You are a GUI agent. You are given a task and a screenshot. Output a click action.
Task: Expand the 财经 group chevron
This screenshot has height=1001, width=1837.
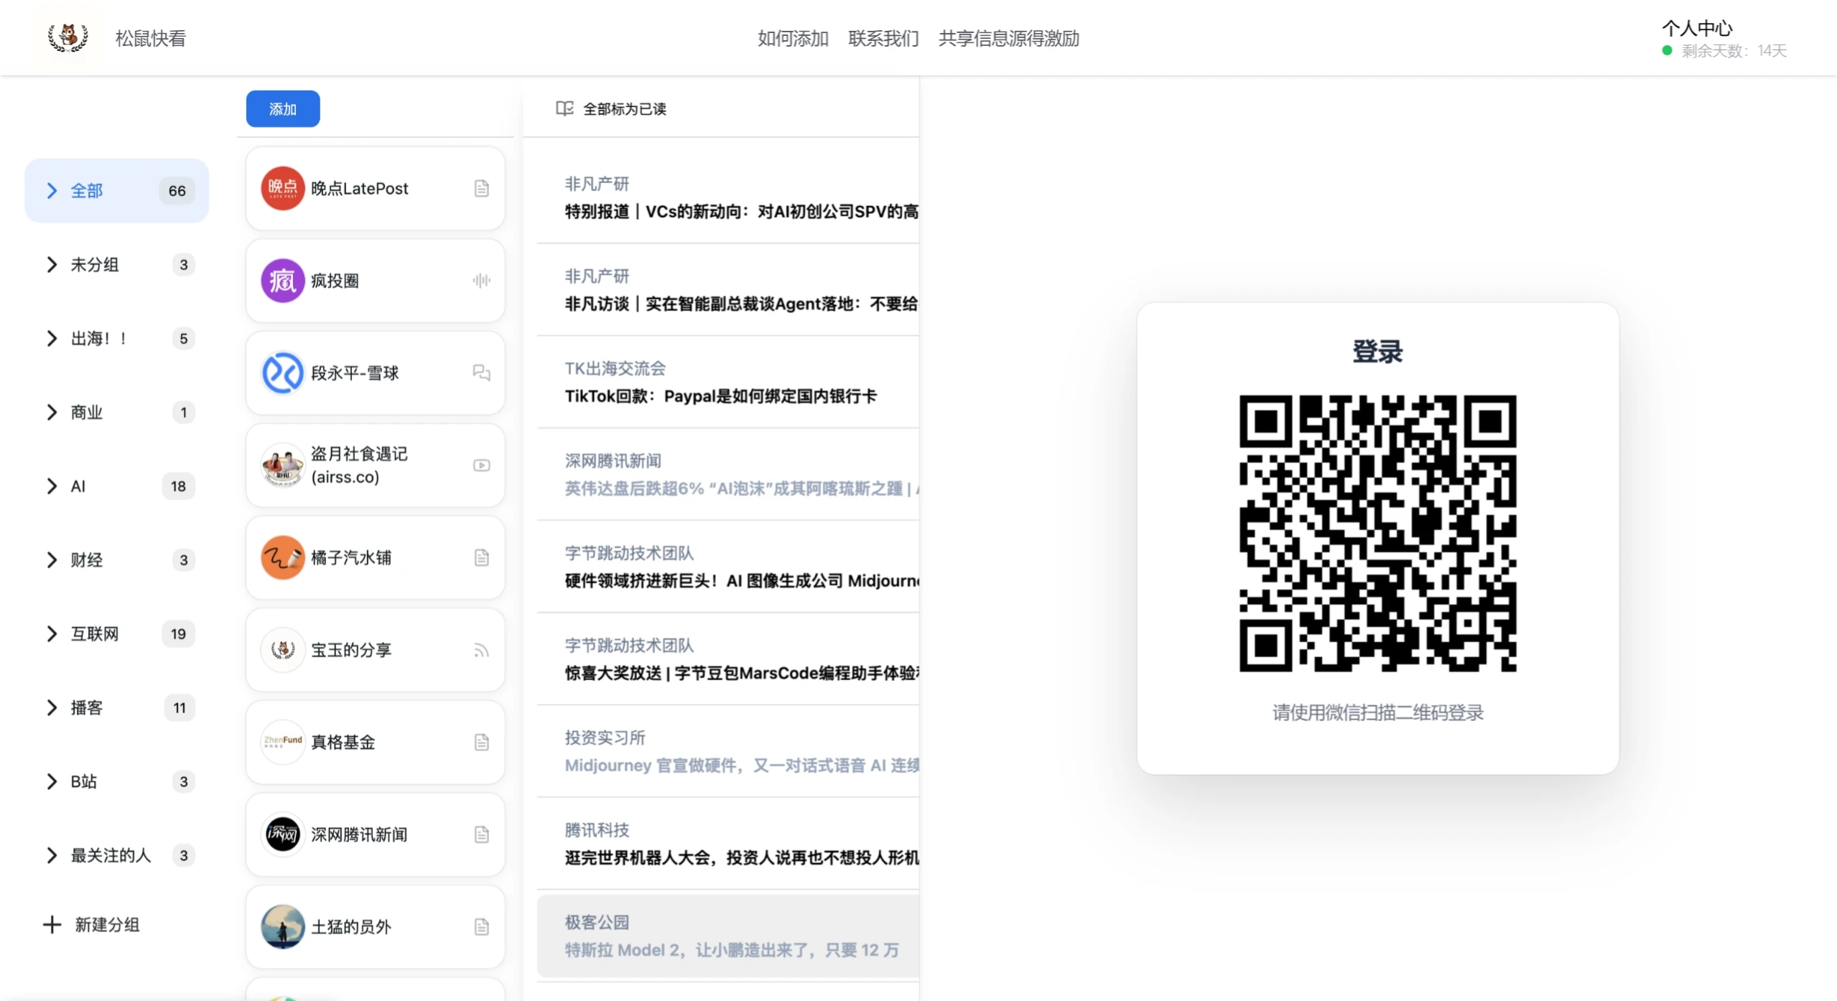coord(52,560)
